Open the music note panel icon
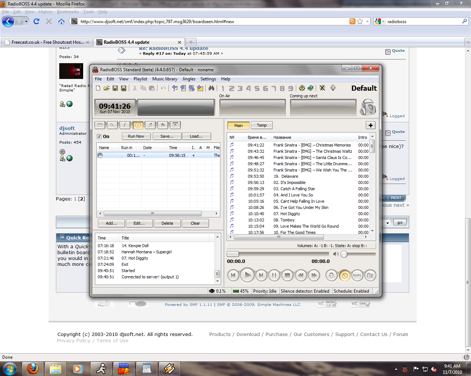The width and height of the screenshot is (471, 376). click(x=150, y=125)
